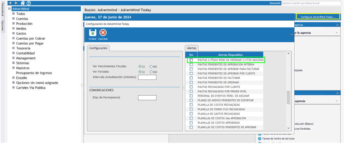Check PAUTAS PENDIENTES DE FACTURAR box
The image size is (344, 144).
(x=191, y=78)
